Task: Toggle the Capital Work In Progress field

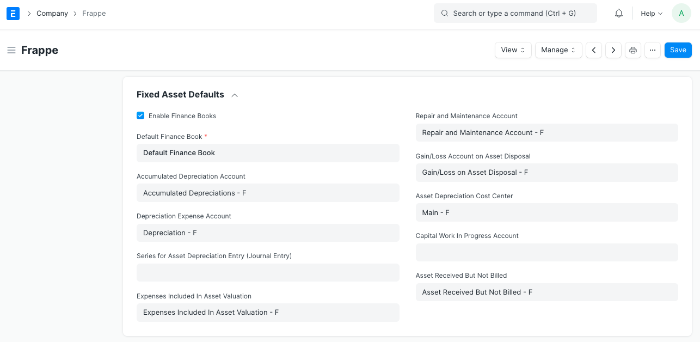Action: 547,252
